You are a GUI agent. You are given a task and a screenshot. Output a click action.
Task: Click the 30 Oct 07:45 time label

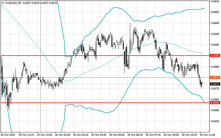[x=153, y=135]
